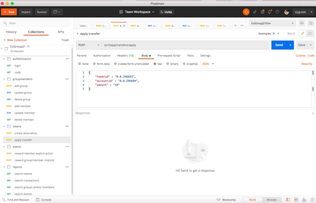316x203 pixels.
Task: Open Bootcamp from status bar
Action: click(x=226, y=199)
